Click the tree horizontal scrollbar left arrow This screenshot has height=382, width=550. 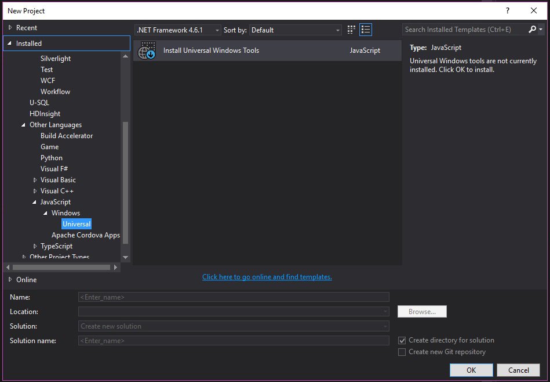click(8, 268)
